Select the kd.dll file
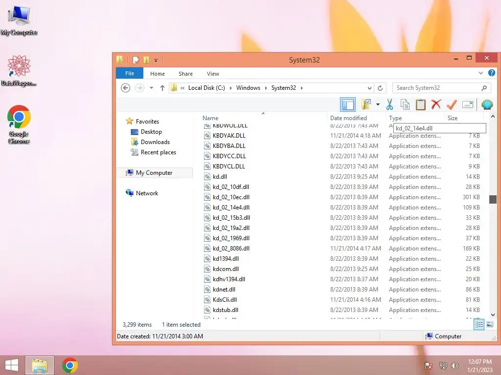 (x=220, y=176)
